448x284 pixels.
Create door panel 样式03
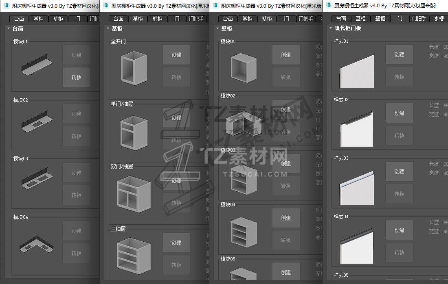pos(399,171)
